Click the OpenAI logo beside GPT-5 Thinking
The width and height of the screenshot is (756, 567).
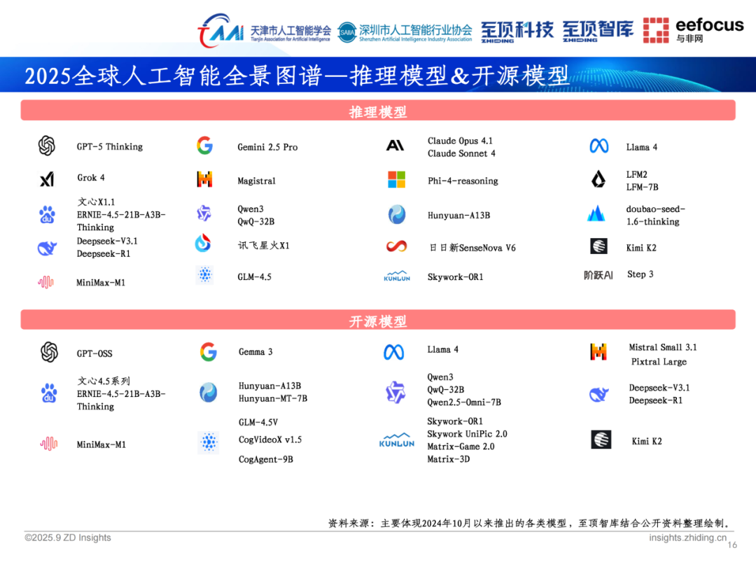coord(47,146)
